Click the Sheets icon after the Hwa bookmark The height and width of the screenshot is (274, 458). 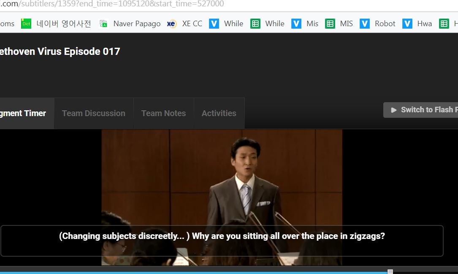(x=444, y=24)
